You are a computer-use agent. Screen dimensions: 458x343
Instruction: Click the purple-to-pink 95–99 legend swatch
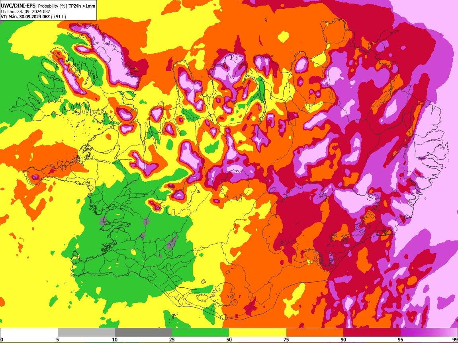429,332
